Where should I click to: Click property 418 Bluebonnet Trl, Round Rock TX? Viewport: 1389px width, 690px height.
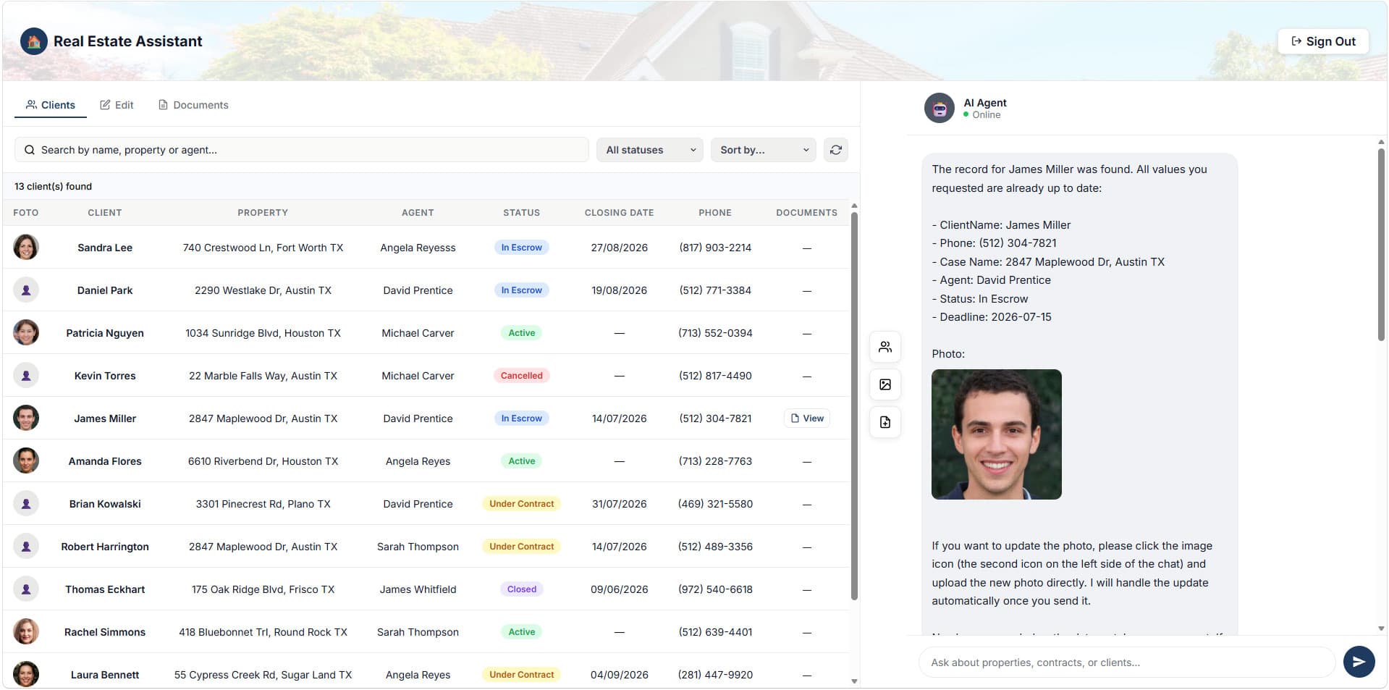pos(263,631)
